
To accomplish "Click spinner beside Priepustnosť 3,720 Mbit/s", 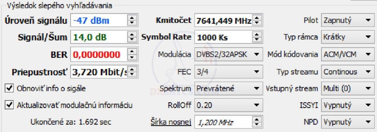I will pyautogui.click(x=132, y=71).
